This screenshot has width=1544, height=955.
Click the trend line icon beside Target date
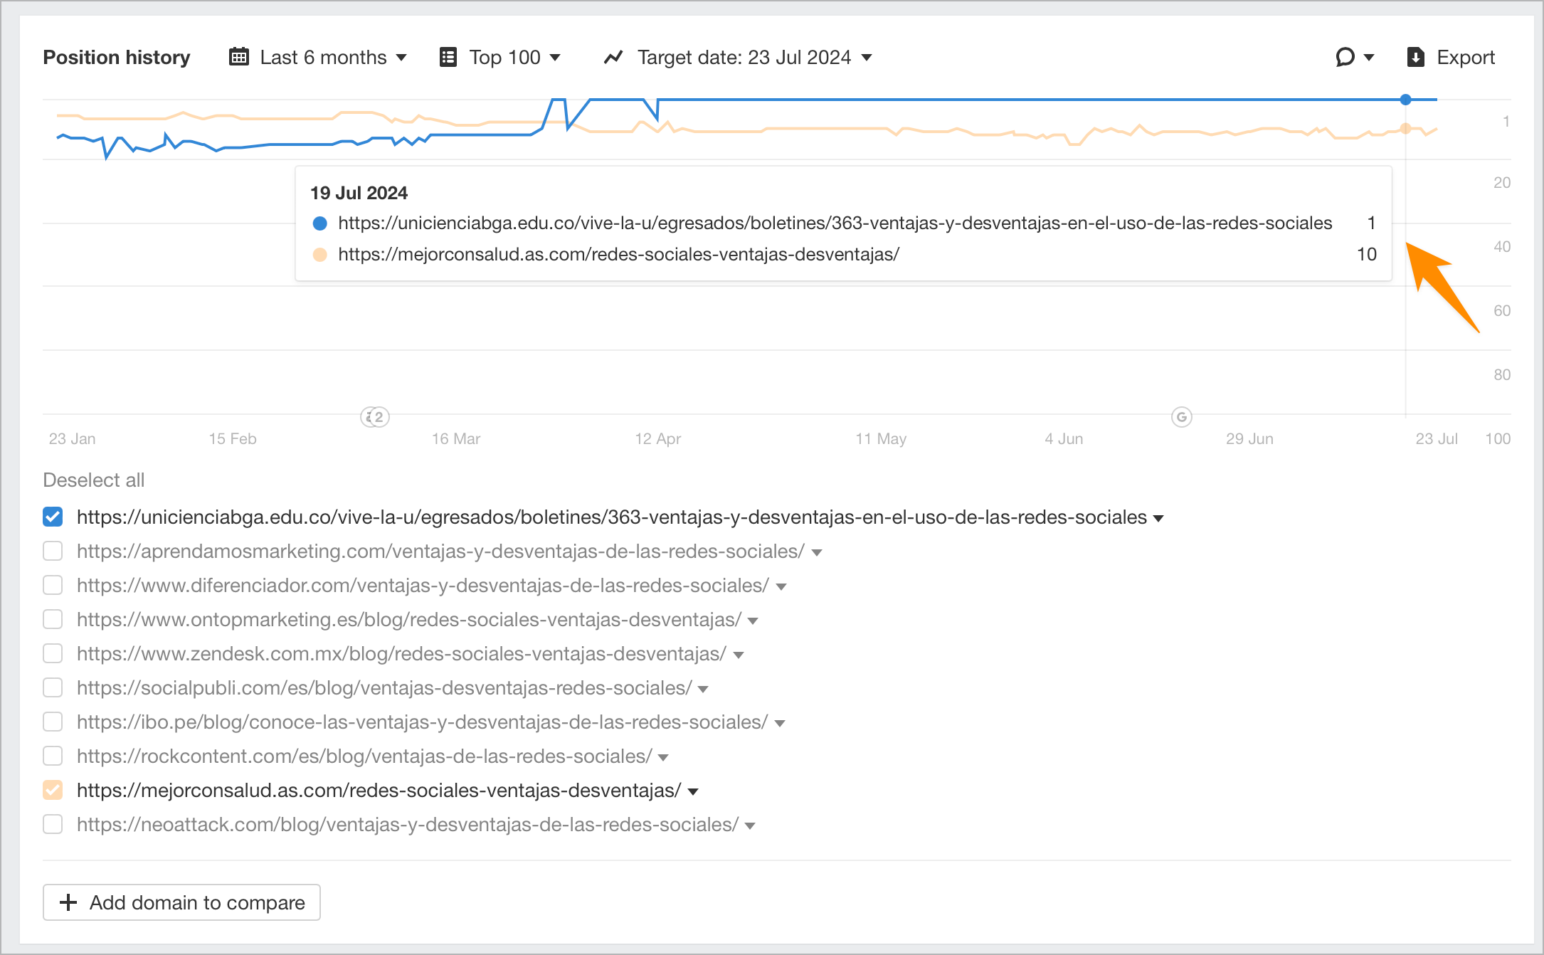point(613,57)
